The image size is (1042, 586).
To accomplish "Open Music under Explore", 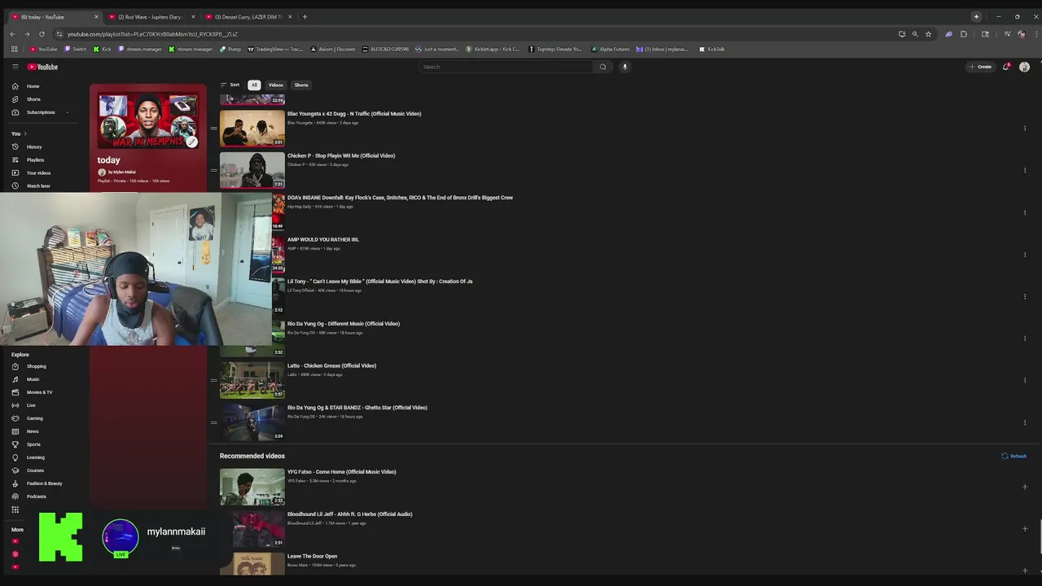I will [33, 379].
